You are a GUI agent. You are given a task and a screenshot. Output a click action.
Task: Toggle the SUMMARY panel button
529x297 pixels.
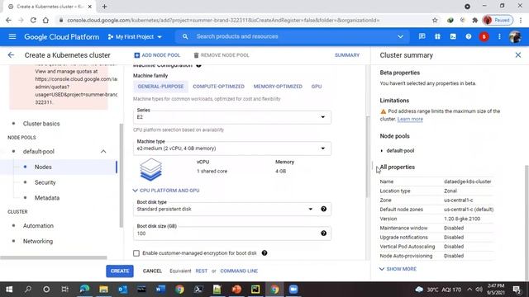347,55
